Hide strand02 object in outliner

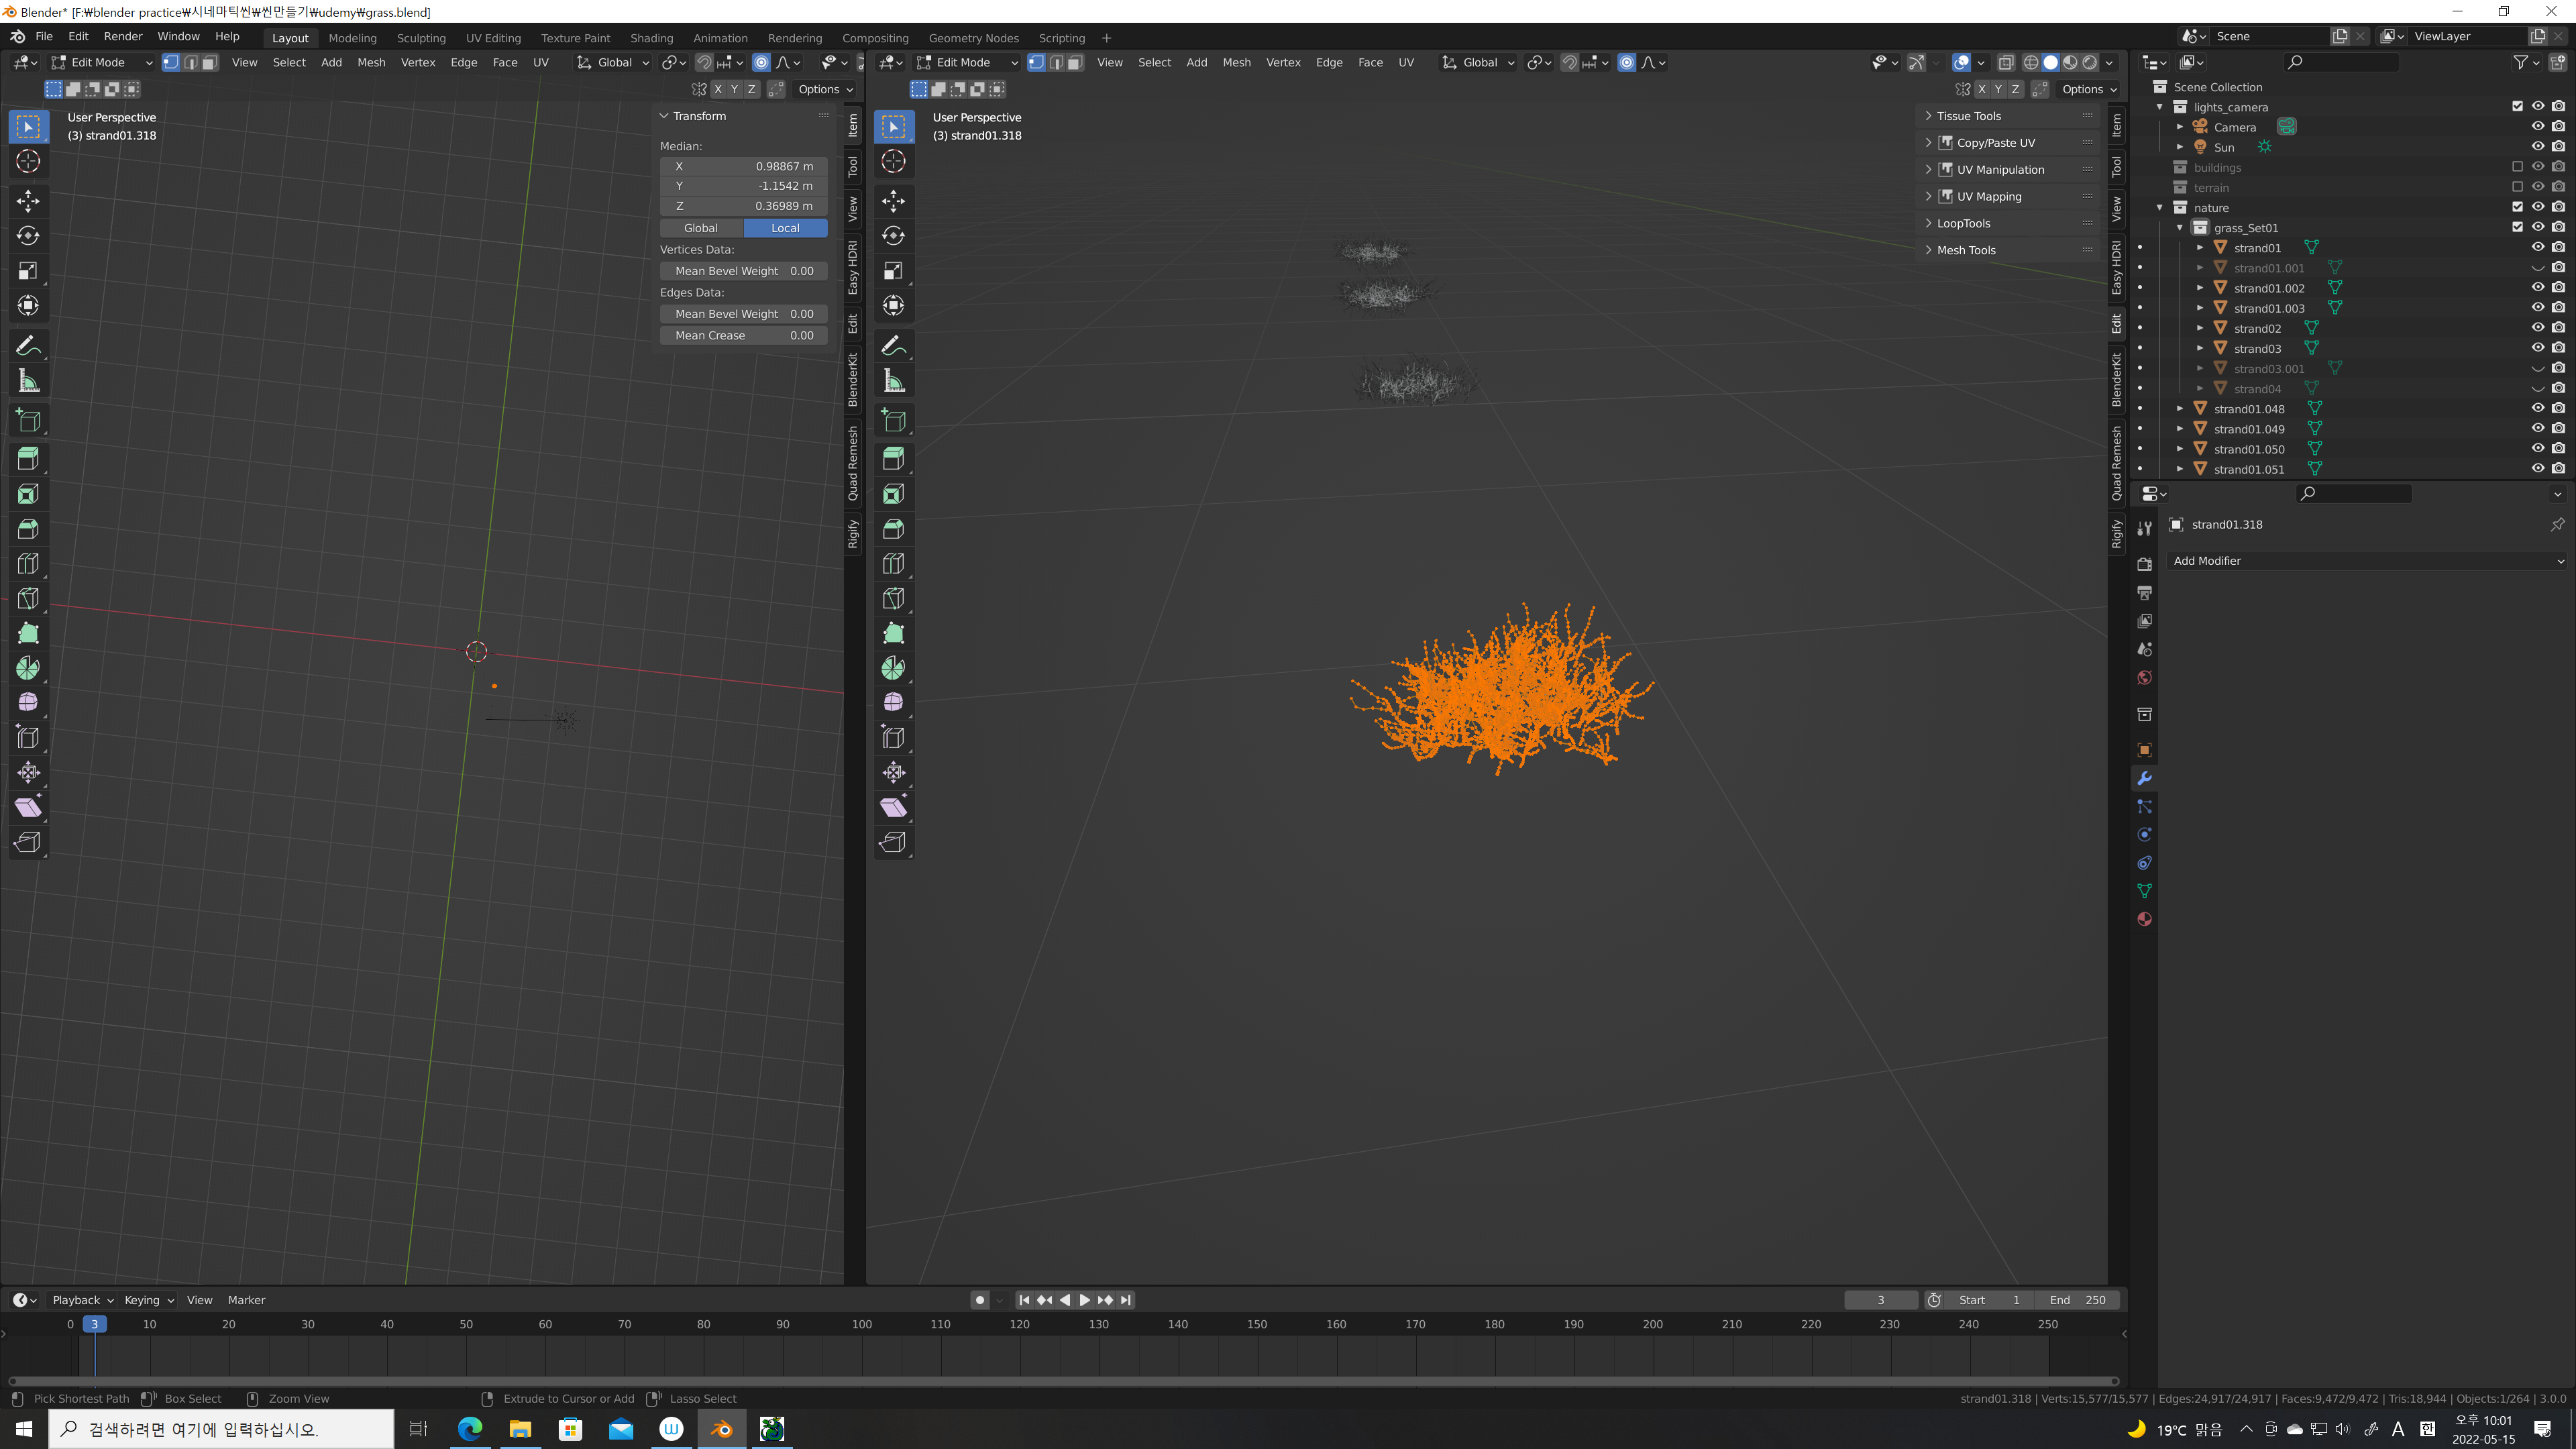click(x=2537, y=328)
